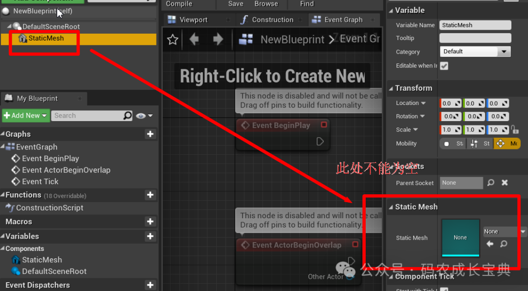
Task: Click the use-selected-asset arrow under Static Mesh
Action: coord(490,244)
